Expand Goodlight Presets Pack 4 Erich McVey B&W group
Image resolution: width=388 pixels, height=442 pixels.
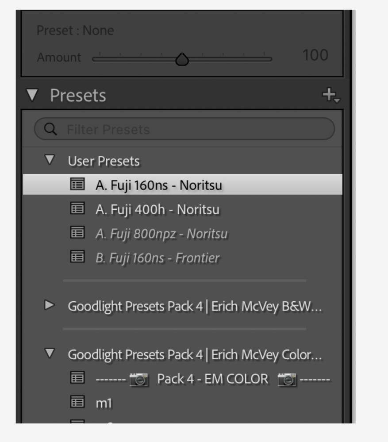click(x=50, y=305)
